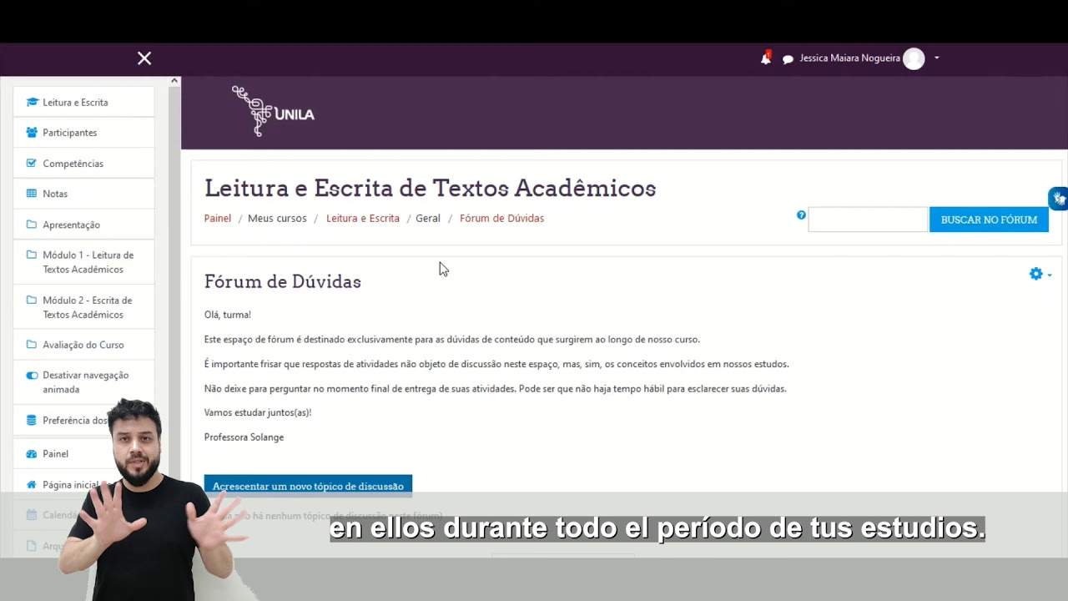The image size is (1068, 601).
Task: Open Leitura e Escrita in the sidebar
Action: tap(83, 102)
